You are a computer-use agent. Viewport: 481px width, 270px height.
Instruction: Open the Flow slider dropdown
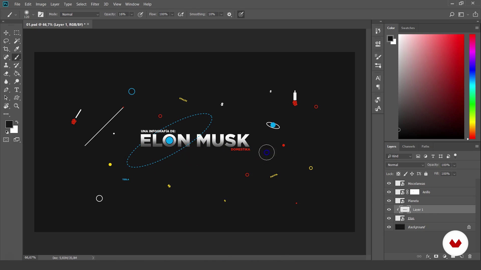[x=172, y=14]
